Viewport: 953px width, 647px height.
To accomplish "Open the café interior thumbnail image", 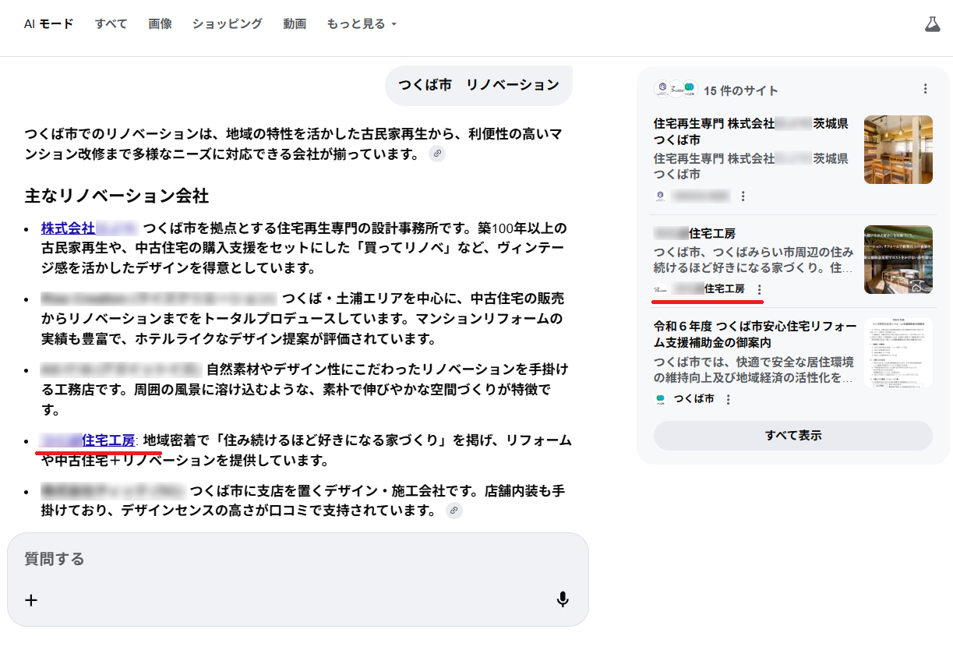I will [x=898, y=150].
